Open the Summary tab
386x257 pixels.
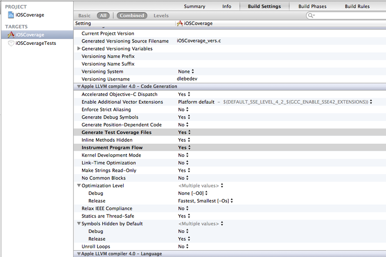click(194, 6)
